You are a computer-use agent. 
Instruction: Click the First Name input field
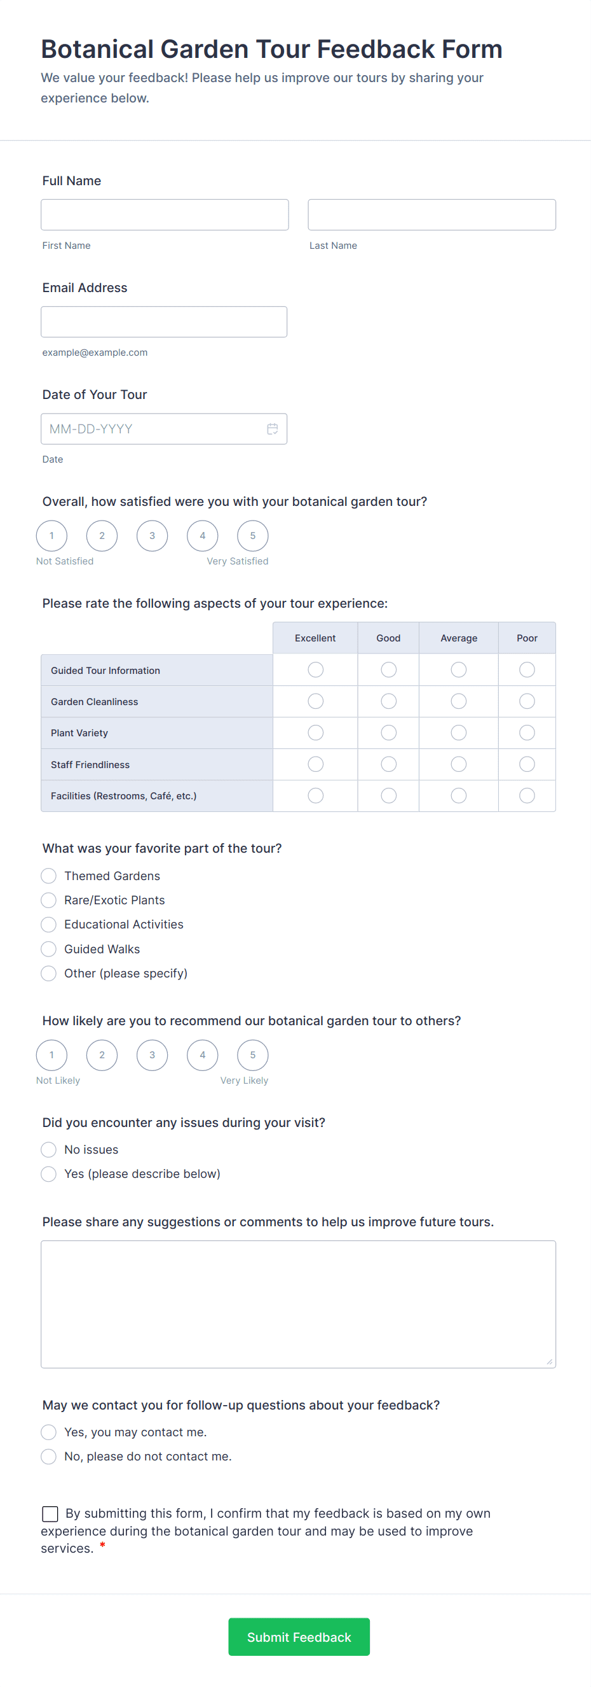click(165, 215)
